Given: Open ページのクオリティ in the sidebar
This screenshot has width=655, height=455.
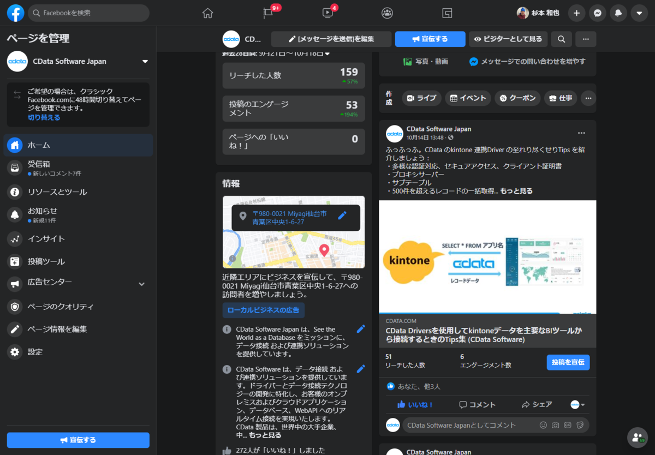Looking at the screenshot, I should 78,307.
